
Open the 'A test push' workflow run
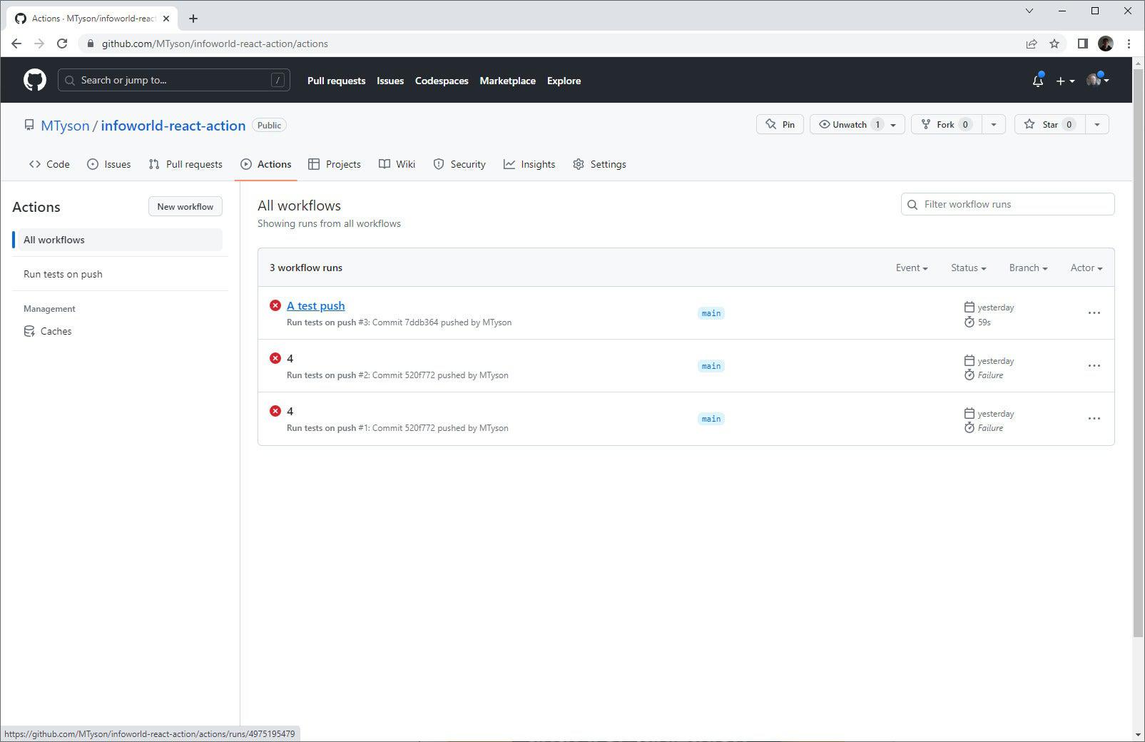[315, 305]
